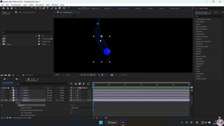Hide Layer 7 with its eye icon
The height and width of the screenshot is (126, 224).
coord(2,93)
